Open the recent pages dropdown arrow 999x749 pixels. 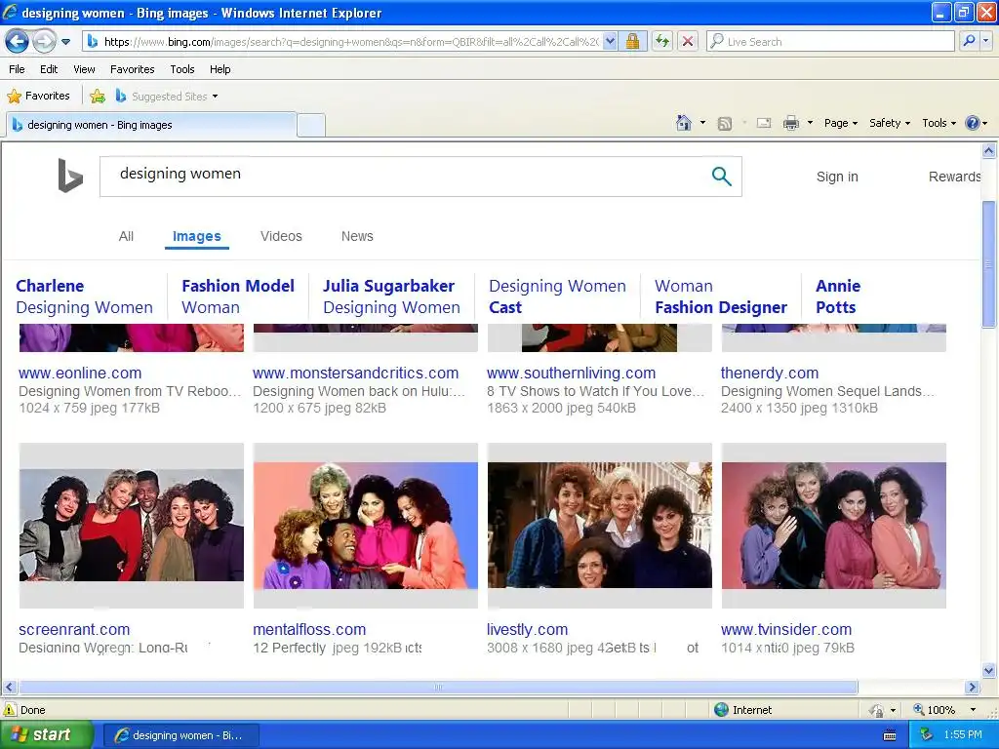pyautogui.click(x=65, y=42)
